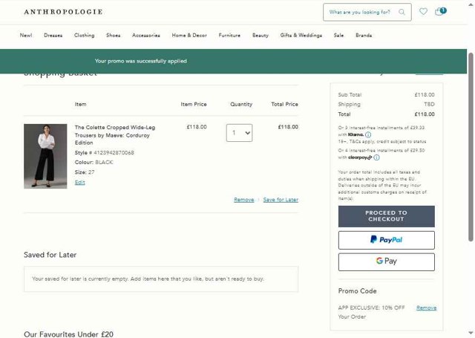This screenshot has height=338, width=475.
Task: Pay with the Google Pay button
Action: [x=386, y=262]
